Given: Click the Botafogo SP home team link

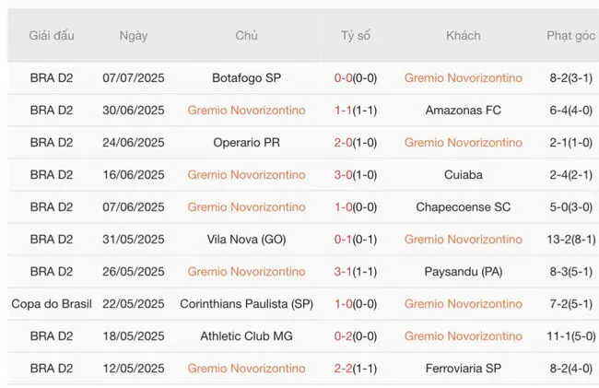Looking at the screenshot, I should click(x=246, y=78).
